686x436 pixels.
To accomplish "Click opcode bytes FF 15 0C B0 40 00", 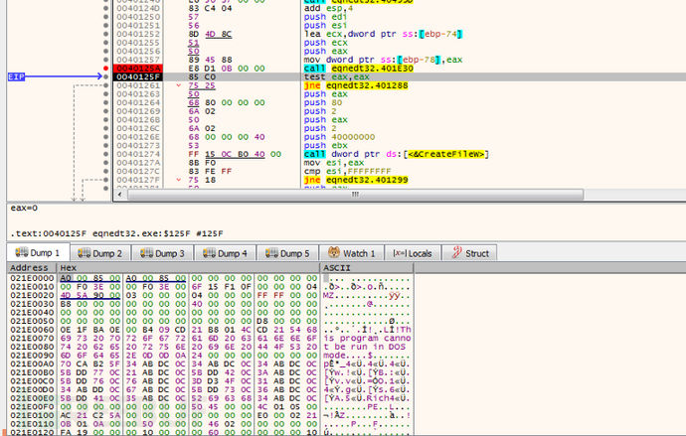I will click(x=235, y=154).
